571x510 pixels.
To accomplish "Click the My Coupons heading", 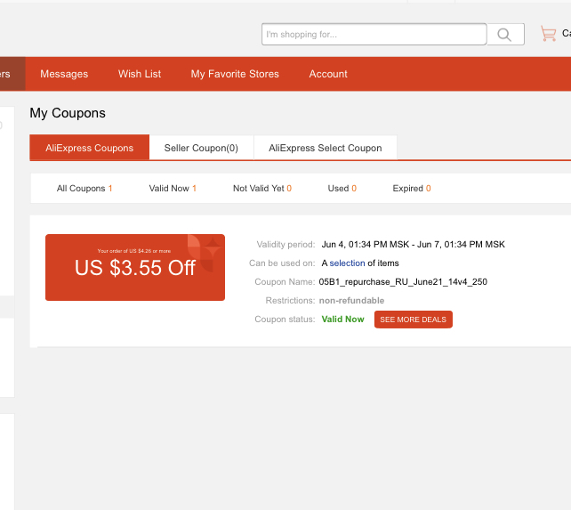I will (x=68, y=113).
